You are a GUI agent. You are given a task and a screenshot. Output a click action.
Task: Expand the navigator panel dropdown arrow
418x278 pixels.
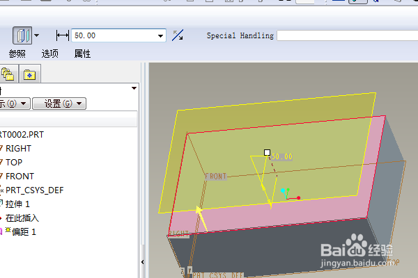[134, 88]
